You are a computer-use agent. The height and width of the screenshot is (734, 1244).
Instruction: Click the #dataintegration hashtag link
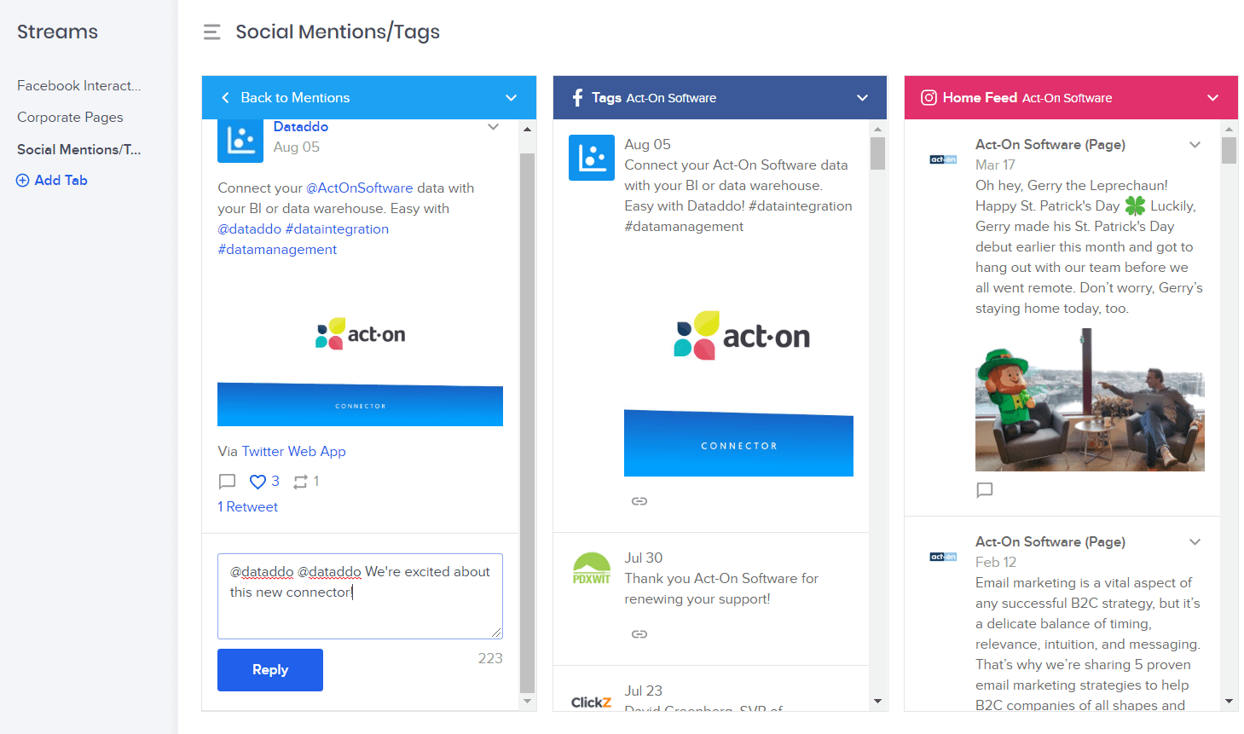tap(337, 229)
